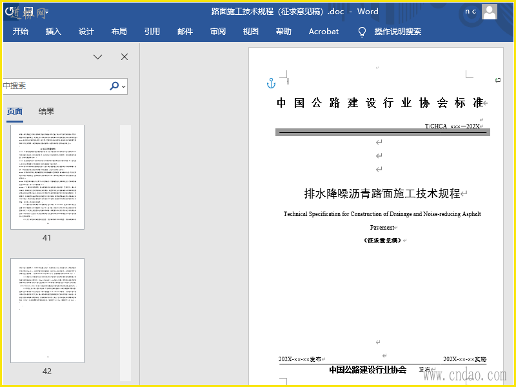Click the navigation search input field

point(55,86)
